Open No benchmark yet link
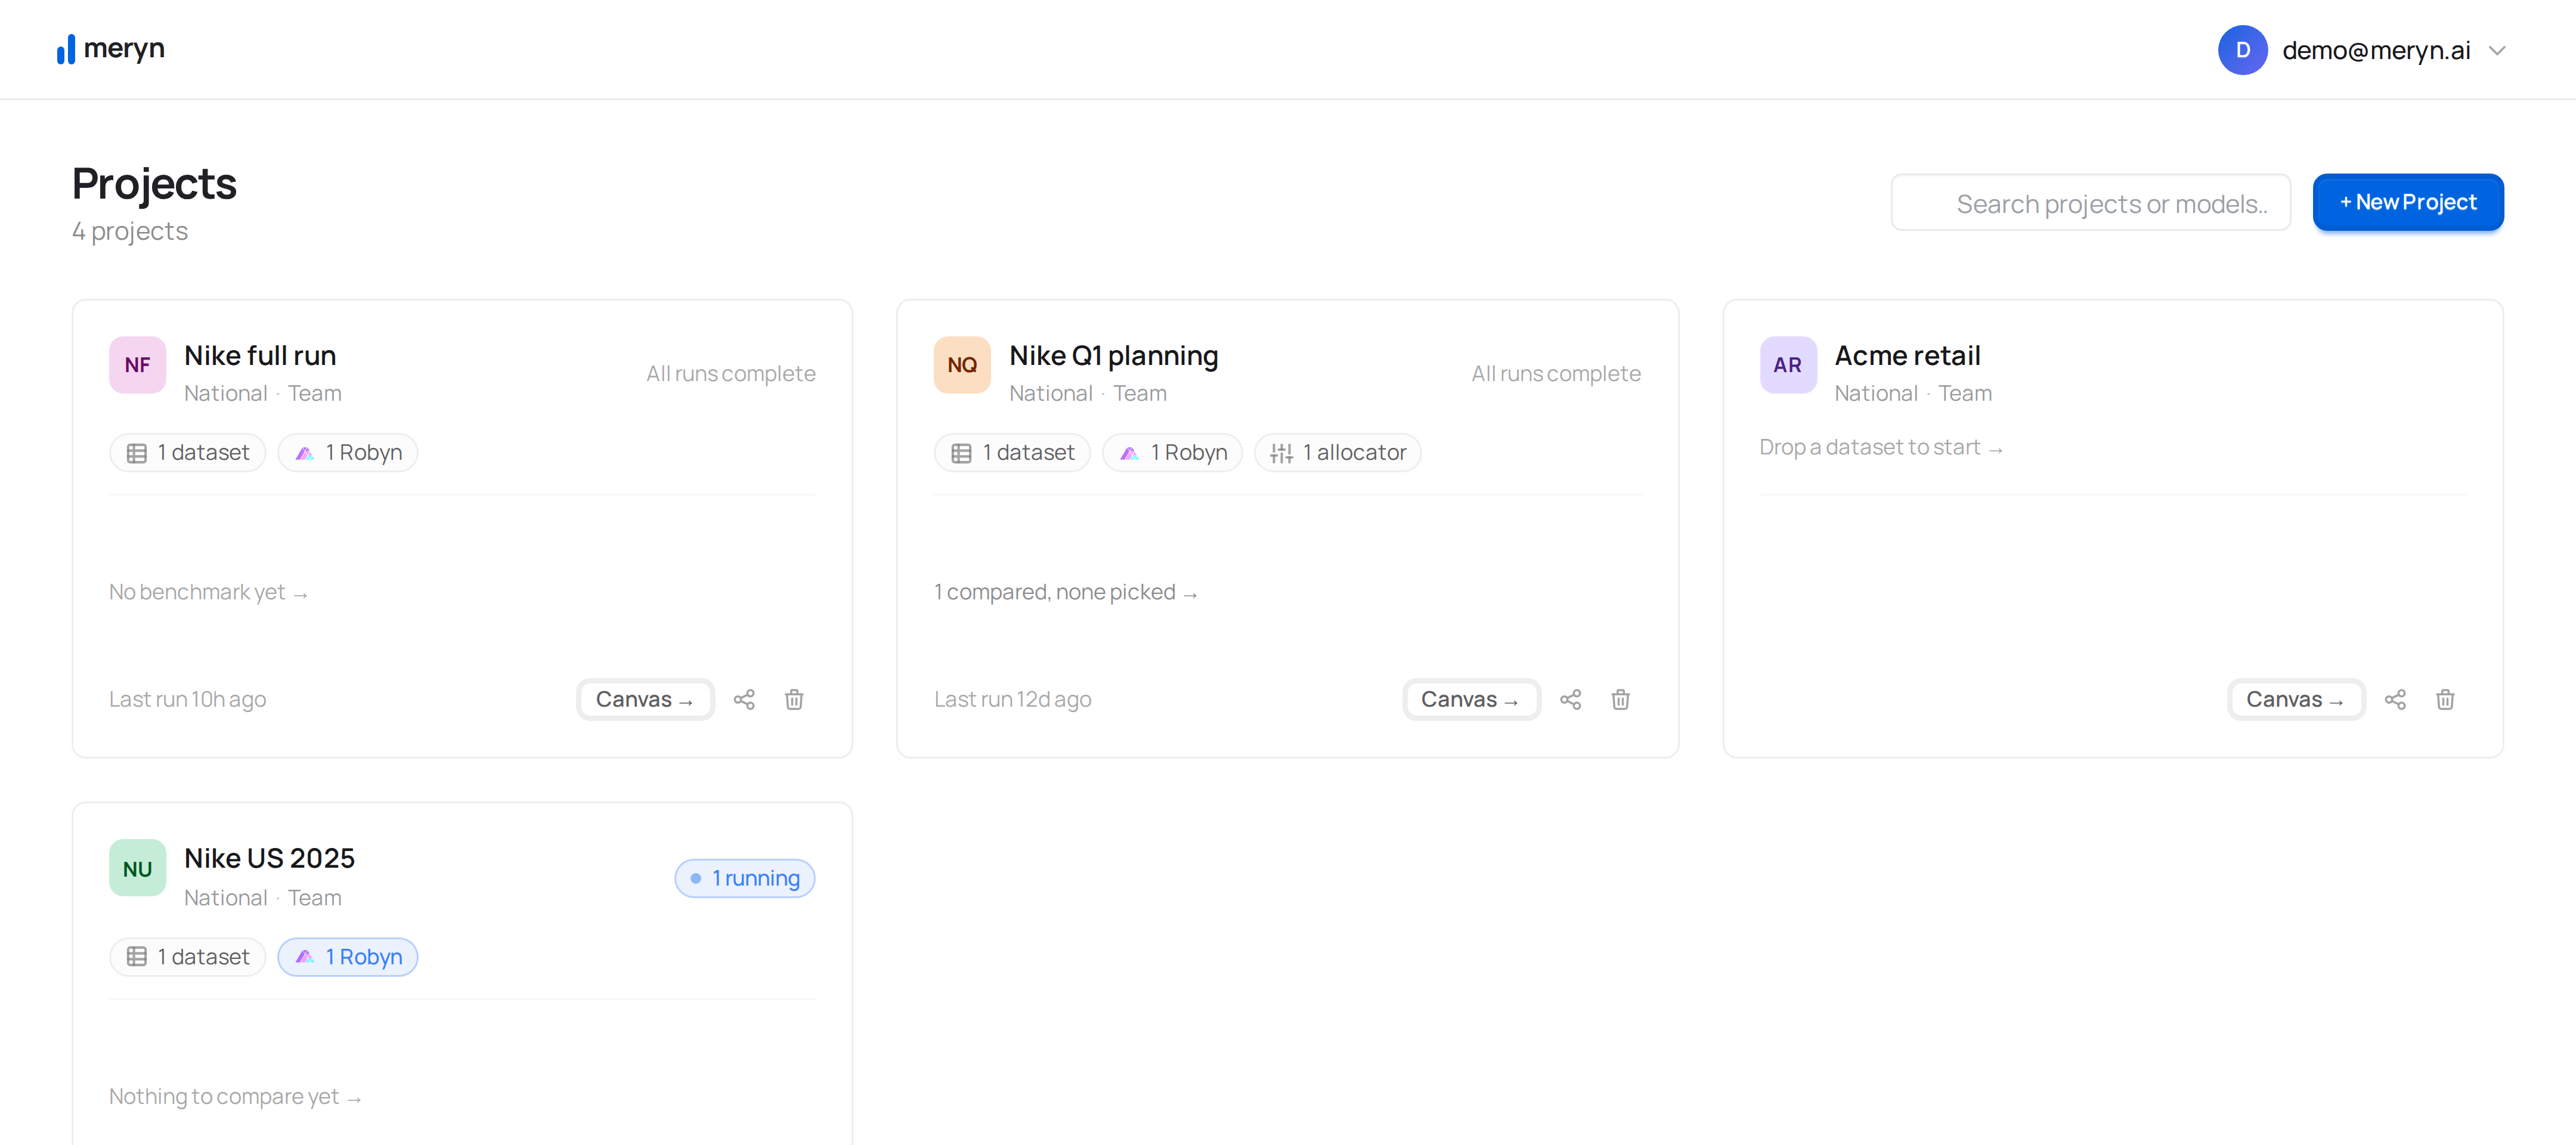The height and width of the screenshot is (1145, 2576). click(208, 592)
